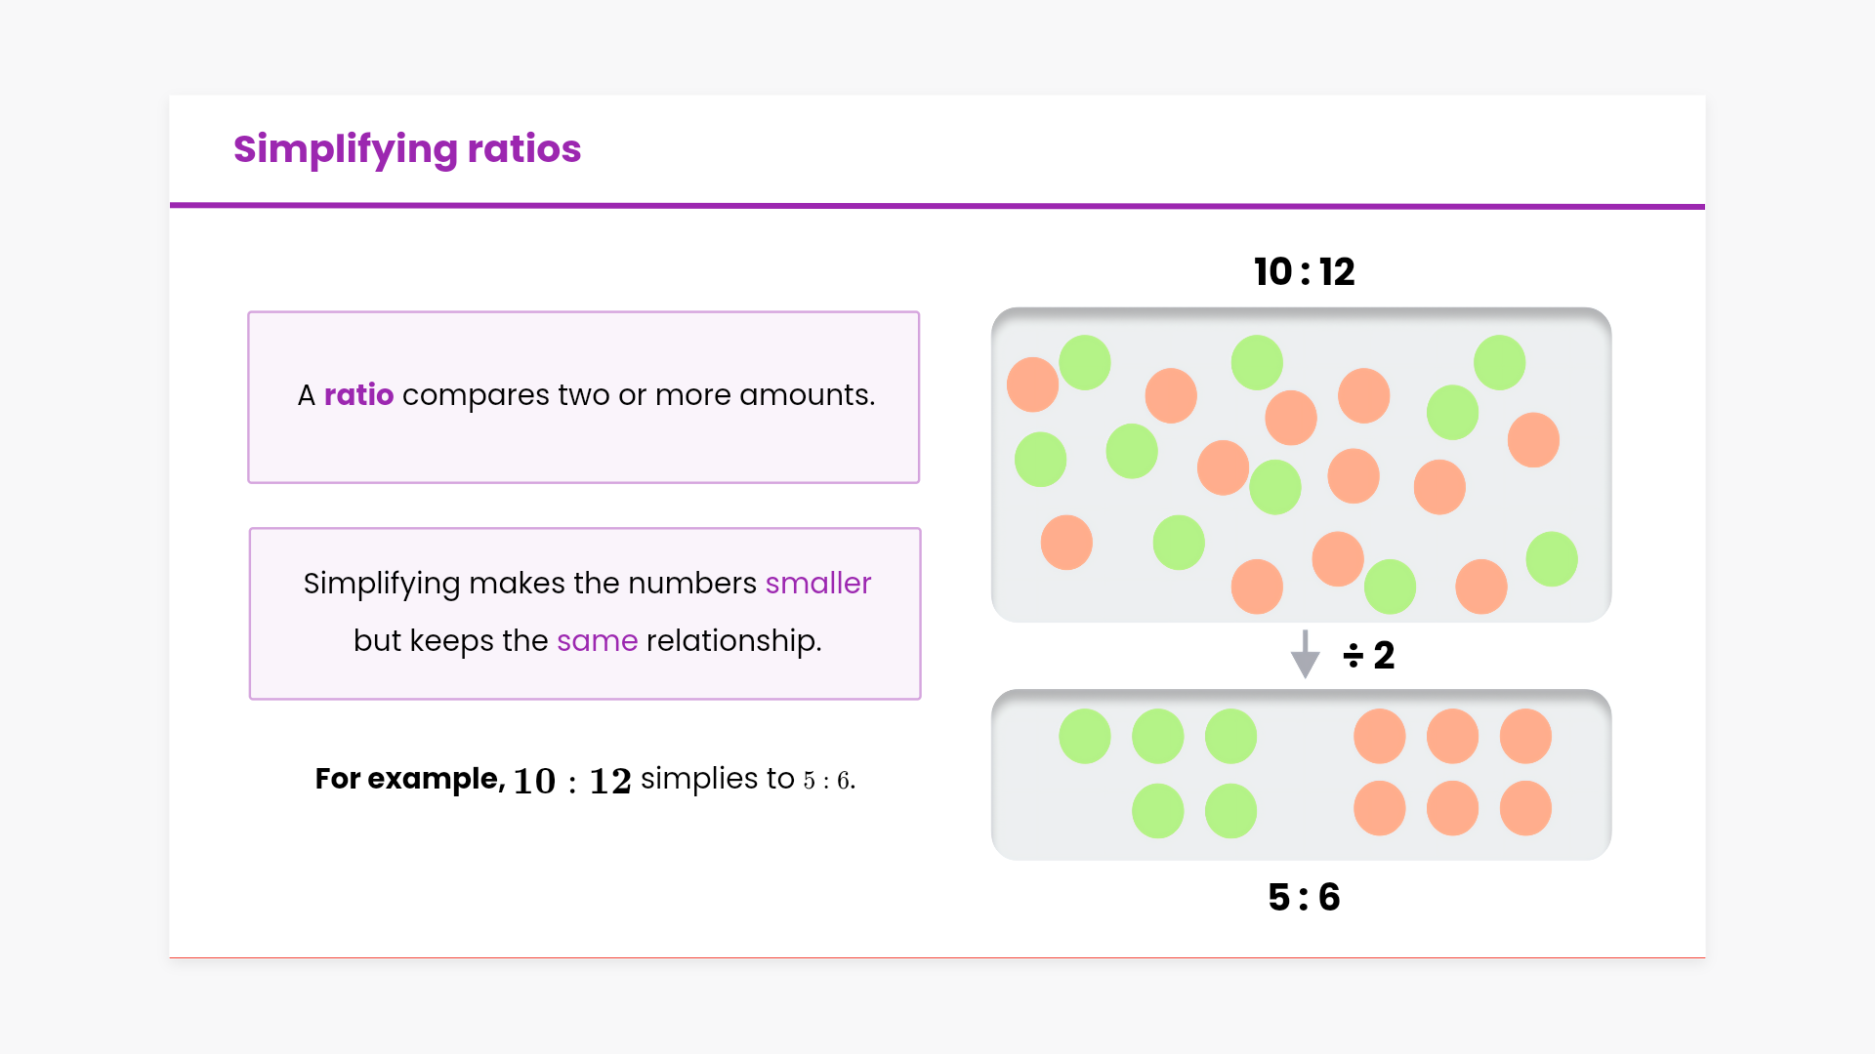Click the "÷ 2" division label
This screenshot has height=1054, width=1875.
tap(1369, 655)
